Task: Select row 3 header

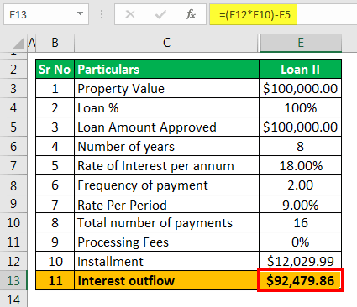Action: click(13, 88)
